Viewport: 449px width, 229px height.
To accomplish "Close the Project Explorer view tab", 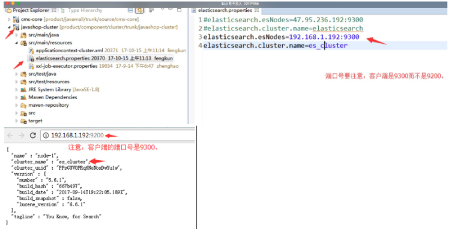I will click(x=54, y=10).
